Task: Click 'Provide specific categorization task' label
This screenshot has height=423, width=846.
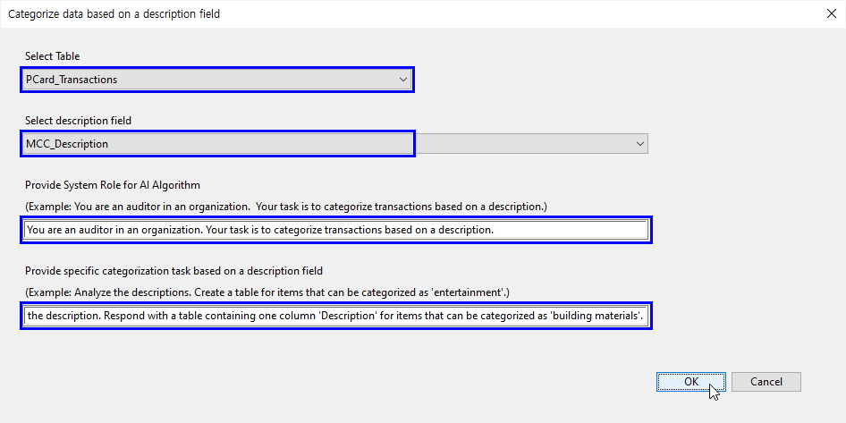Action: point(173,271)
